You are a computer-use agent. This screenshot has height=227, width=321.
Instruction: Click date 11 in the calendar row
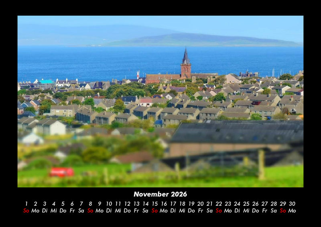pyautogui.click(x=118, y=204)
